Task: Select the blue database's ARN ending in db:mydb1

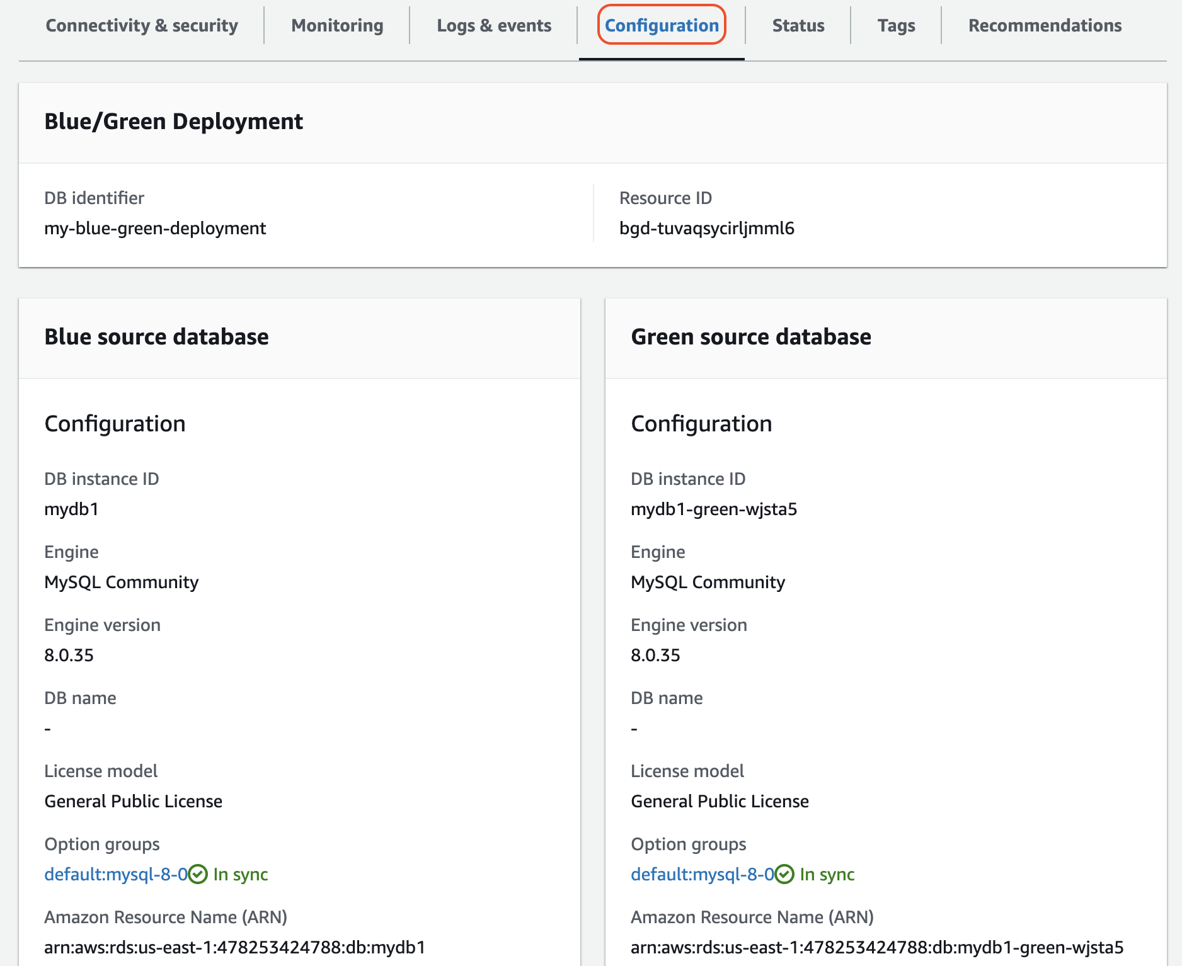Action: [234, 946]
